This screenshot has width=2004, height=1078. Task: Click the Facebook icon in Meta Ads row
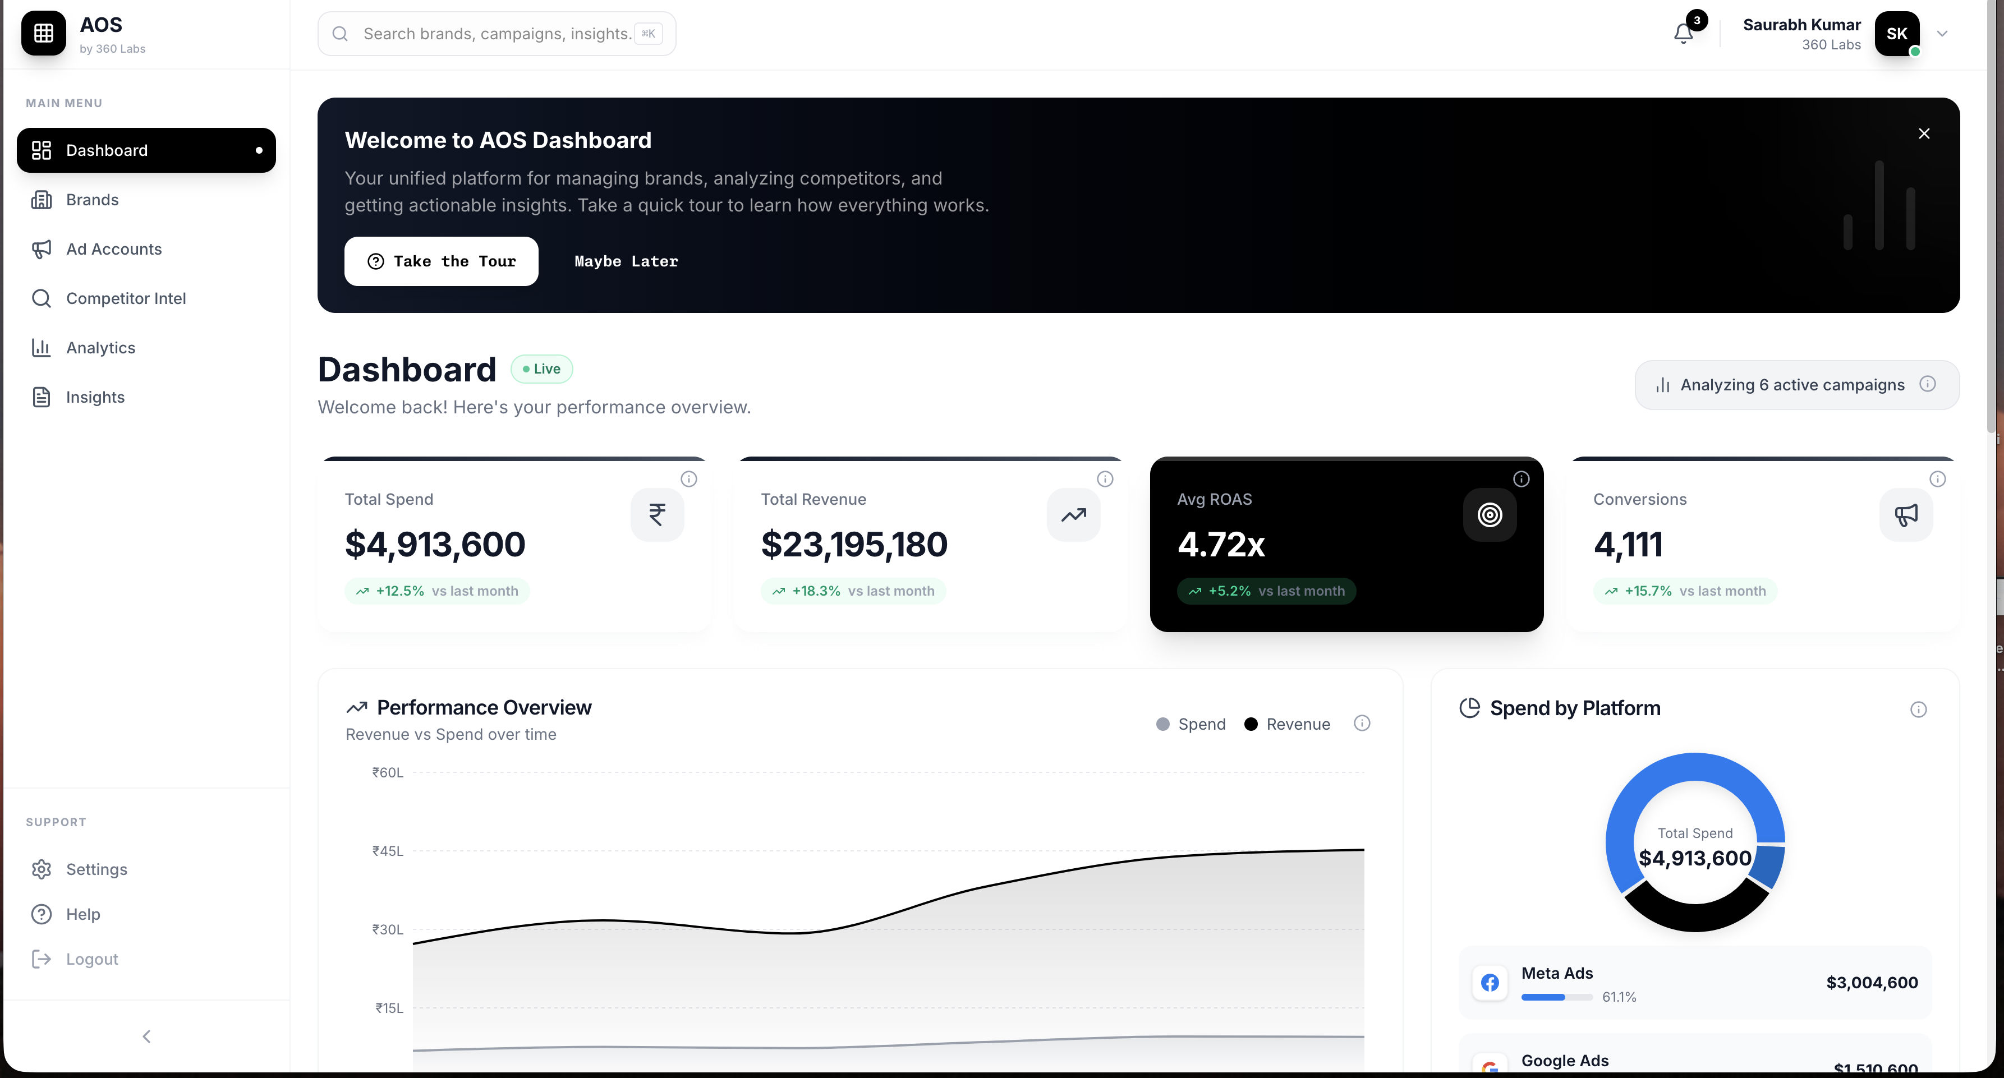pyautogui.click(x=1490, y=983)
